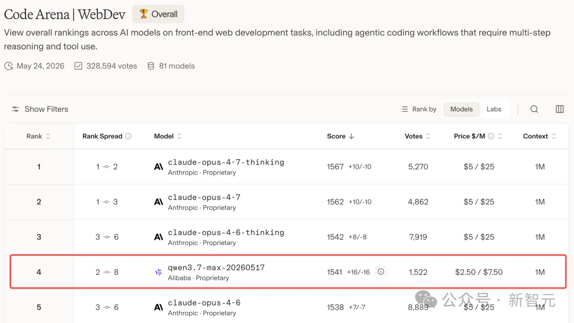Sort the table by Score column

tap(341, 136)
